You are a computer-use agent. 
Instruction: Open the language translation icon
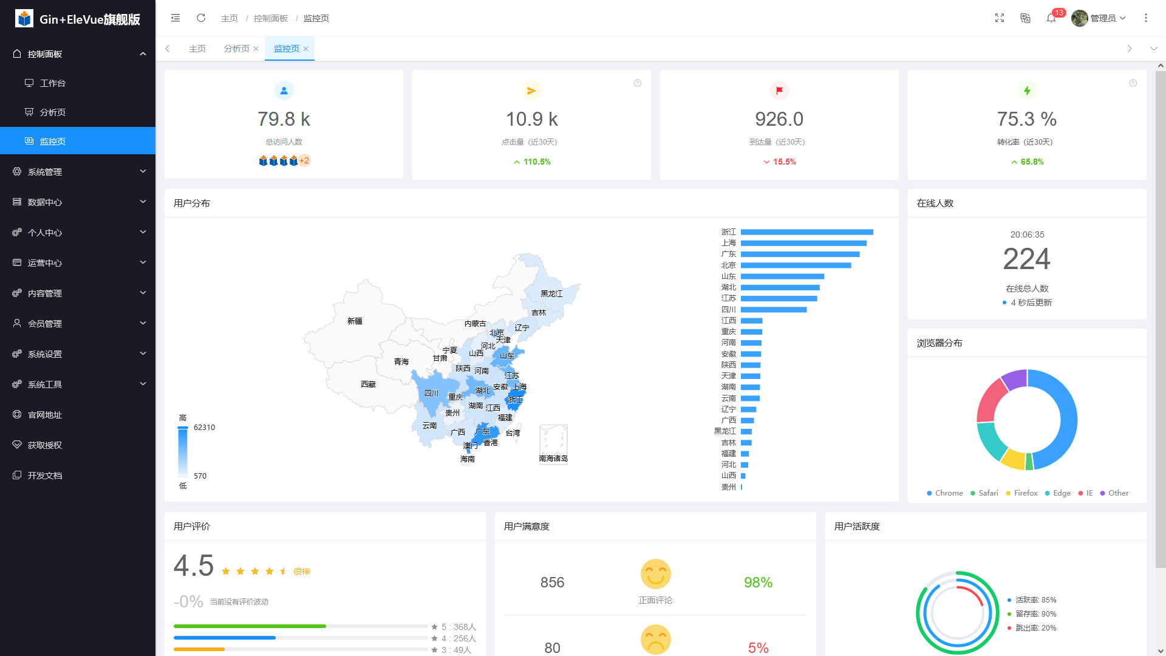tap(1025, 18)
